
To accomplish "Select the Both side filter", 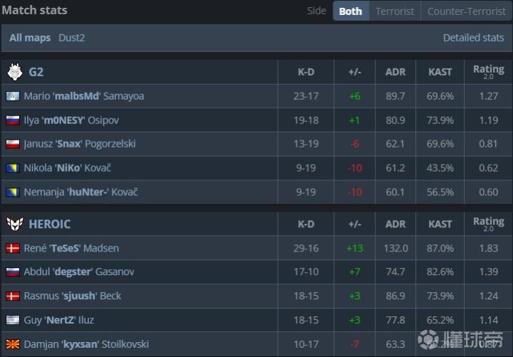I will (351, 11).
